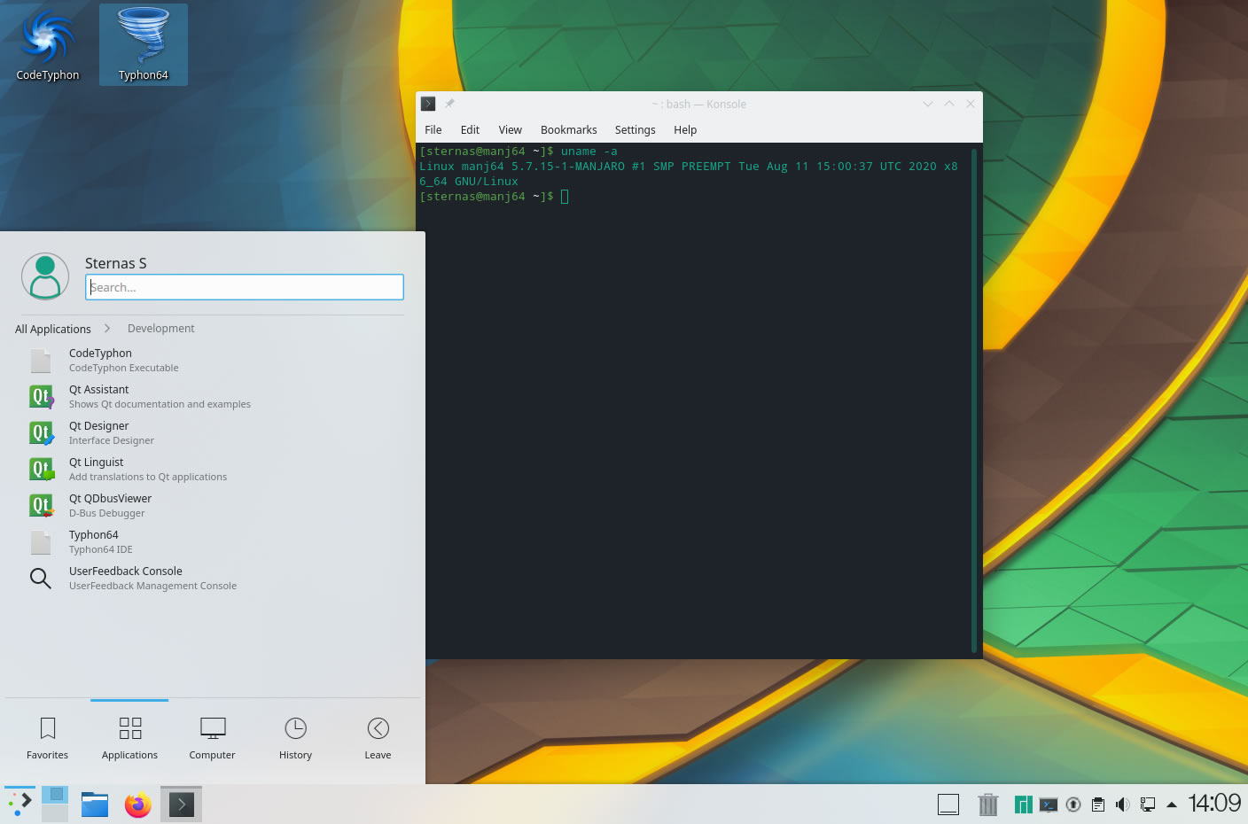1248x824 pixels.
Task: Click the Qt Designer icon
Action: [x=41, y=432]
